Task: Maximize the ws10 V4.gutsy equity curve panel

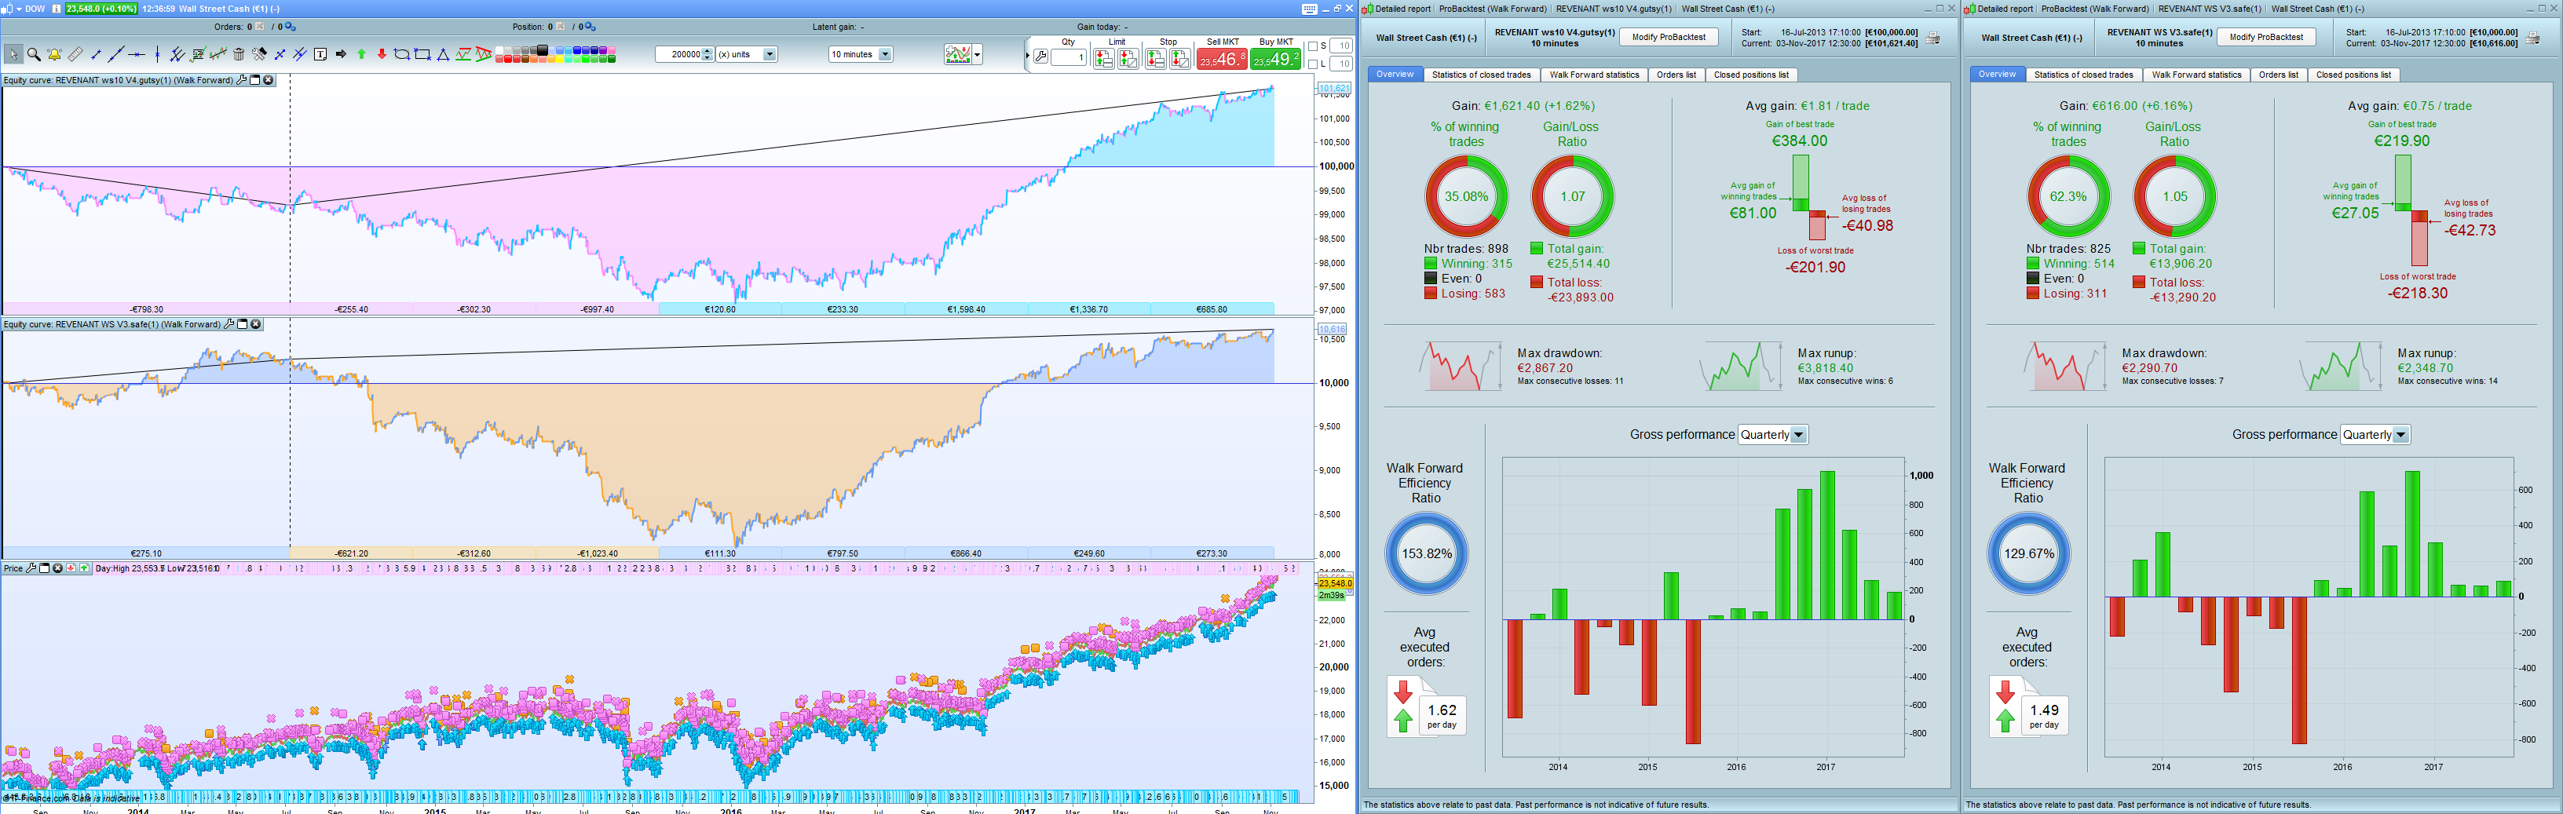Action: [x=254, y=79]
